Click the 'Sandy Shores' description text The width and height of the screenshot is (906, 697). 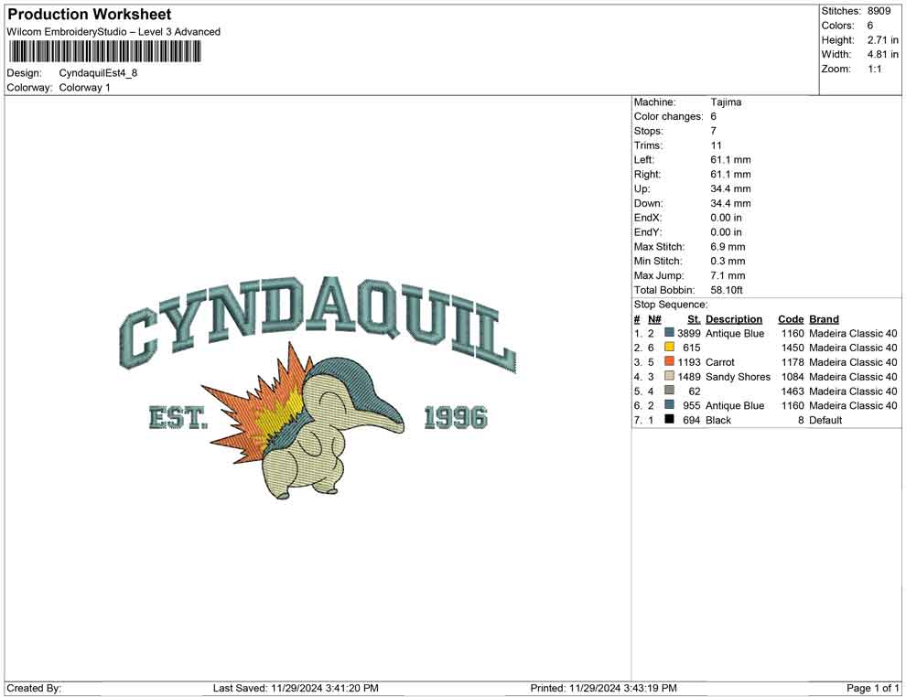coord(738,377)
